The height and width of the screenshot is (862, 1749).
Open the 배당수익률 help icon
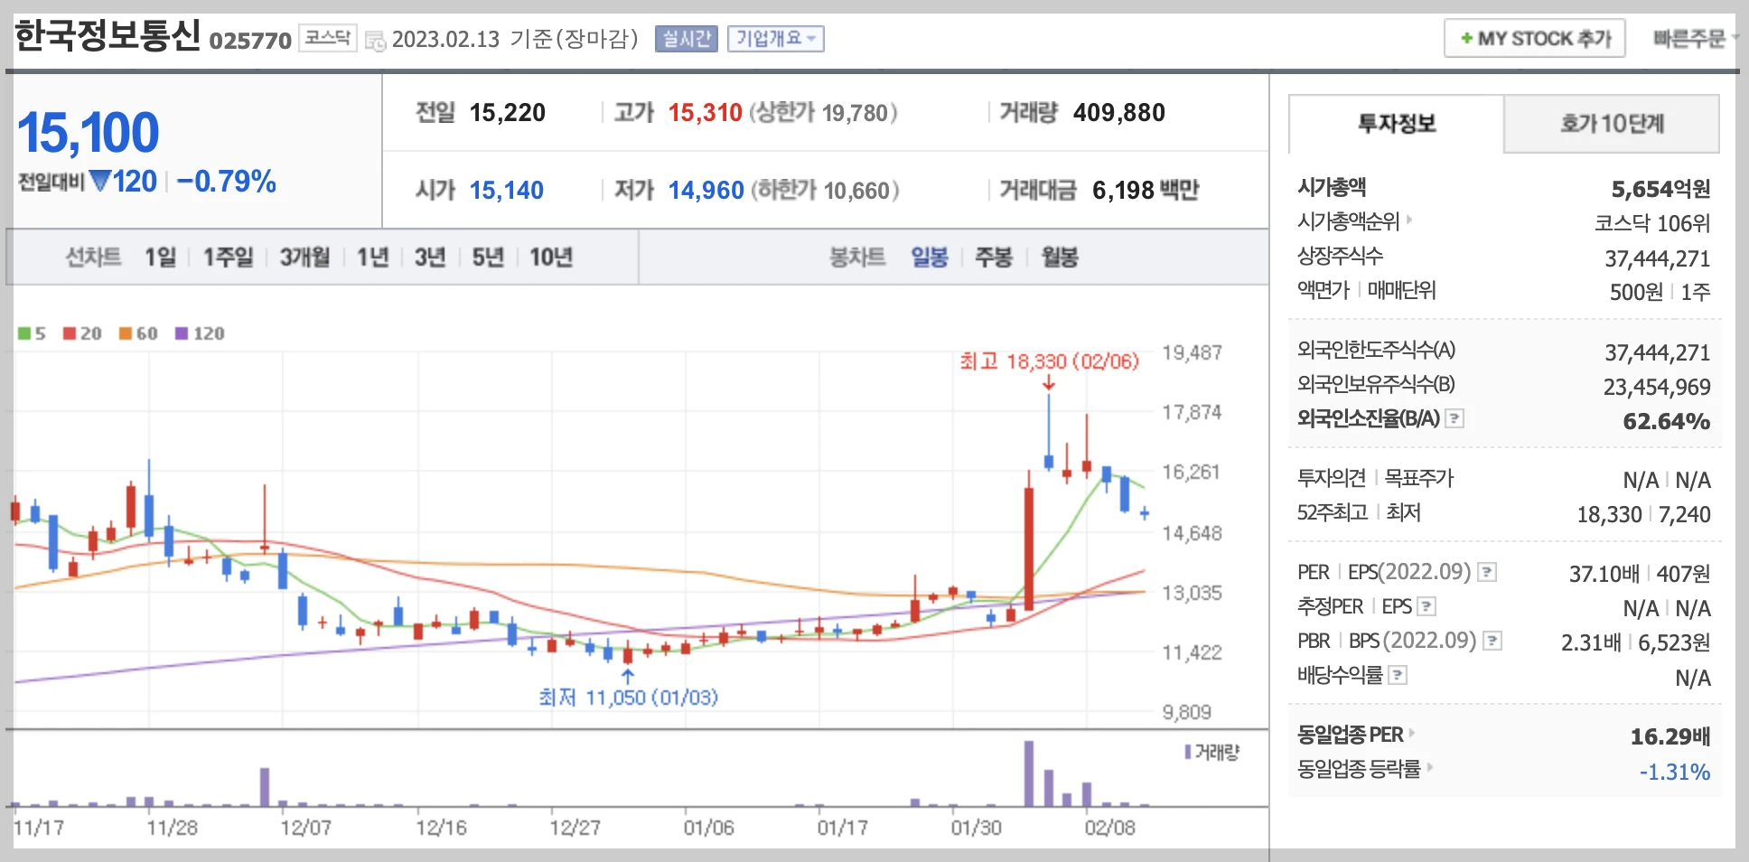coord(1398,675)
